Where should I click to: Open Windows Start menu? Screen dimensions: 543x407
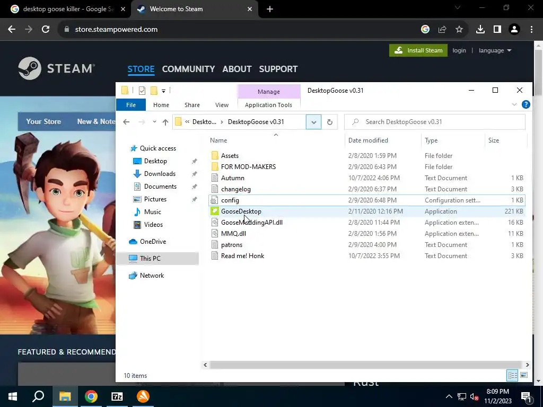point(13,396)
